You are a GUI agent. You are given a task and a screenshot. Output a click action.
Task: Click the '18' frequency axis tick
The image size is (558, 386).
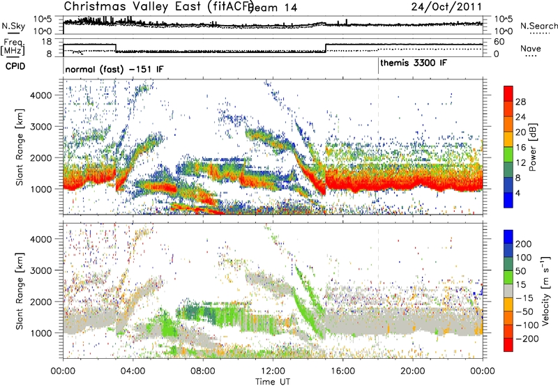[x=47, y=42]
